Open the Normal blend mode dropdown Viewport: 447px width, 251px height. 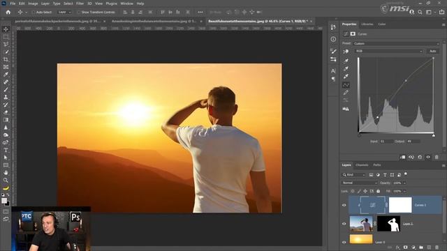click(359, 183)
